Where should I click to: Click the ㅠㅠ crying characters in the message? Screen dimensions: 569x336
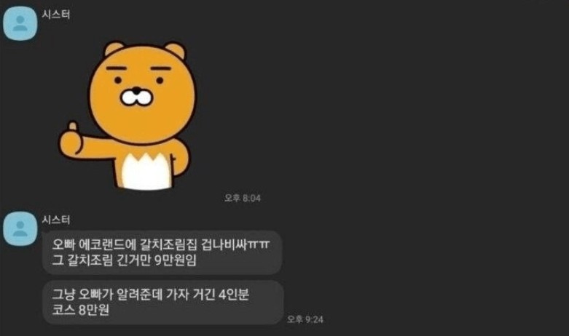click(x=259, y=245)
